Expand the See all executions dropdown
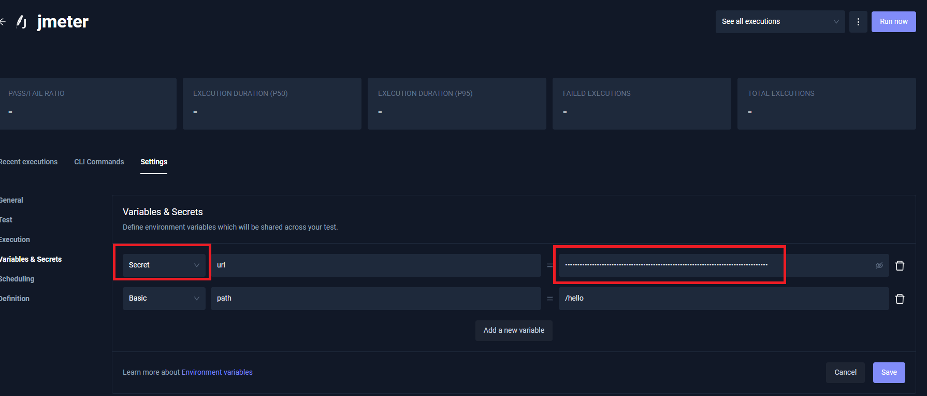This screenshot has height=396, width=927. pos(779,22)
